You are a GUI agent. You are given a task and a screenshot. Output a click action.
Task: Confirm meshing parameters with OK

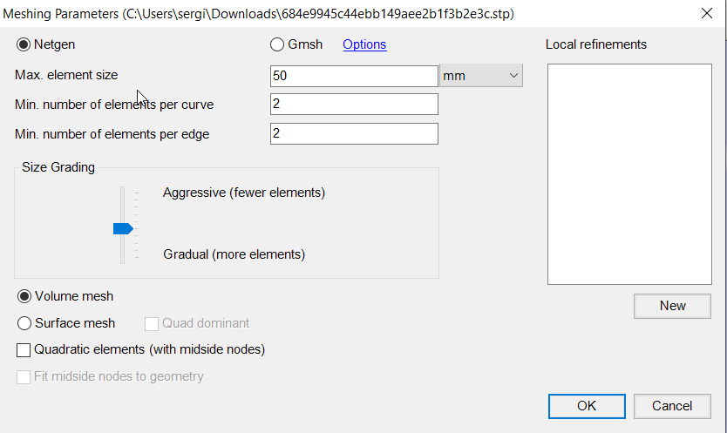(x=587, y=406)
